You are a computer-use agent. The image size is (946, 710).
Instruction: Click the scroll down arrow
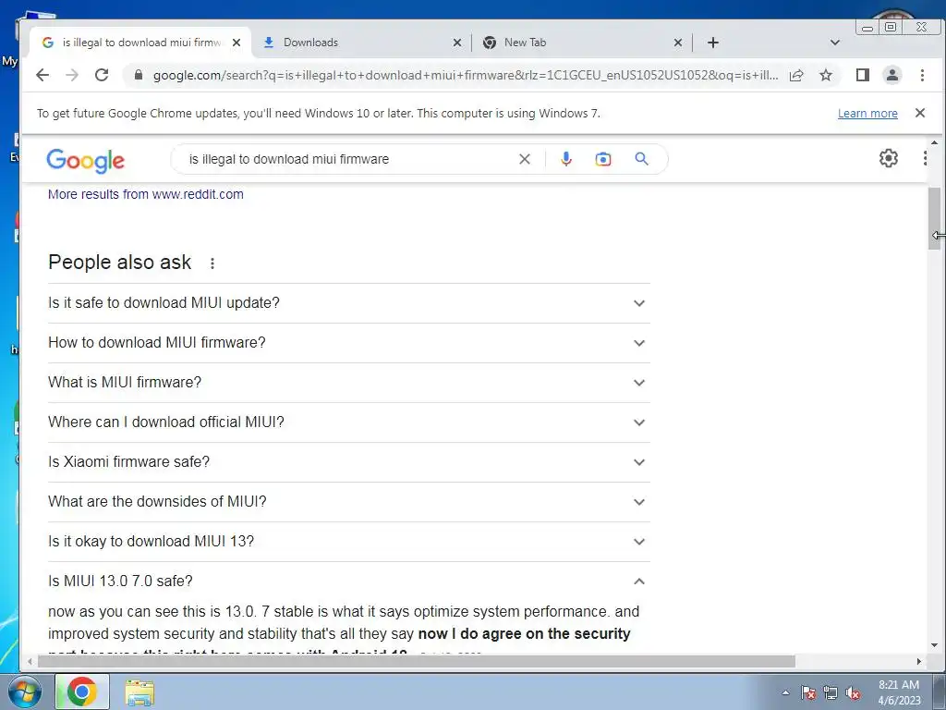coord(934,644)
